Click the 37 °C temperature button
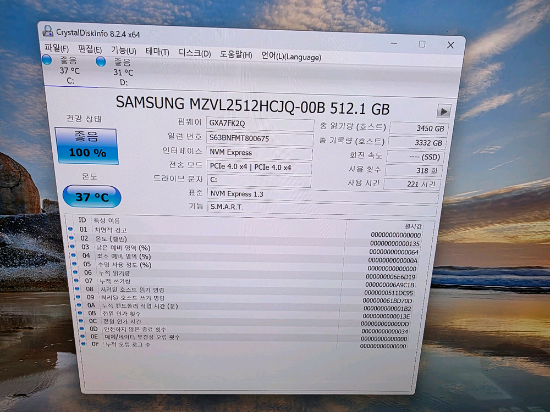550x412 pixels. pos(92,197)
